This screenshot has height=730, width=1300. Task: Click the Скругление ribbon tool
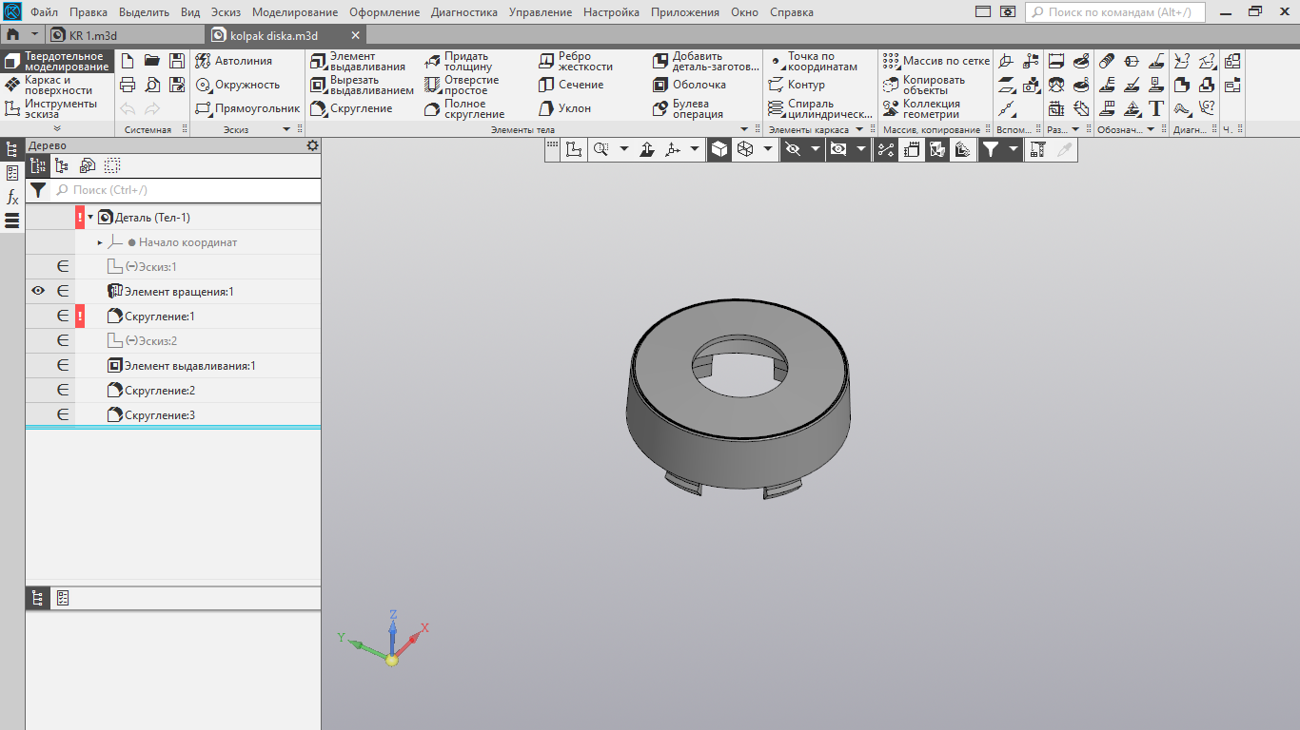[352, 108]
